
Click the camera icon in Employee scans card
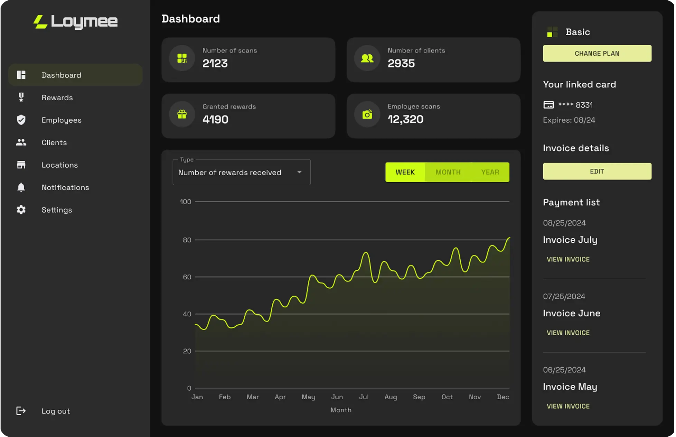click(367, 114)
